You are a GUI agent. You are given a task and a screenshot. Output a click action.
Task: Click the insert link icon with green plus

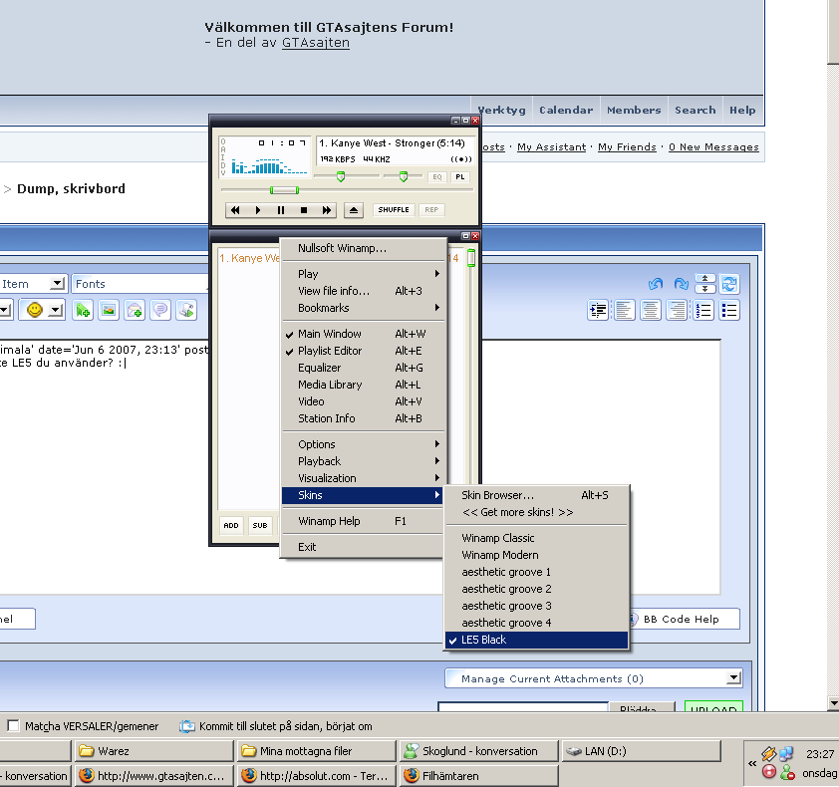click(83, 310)
